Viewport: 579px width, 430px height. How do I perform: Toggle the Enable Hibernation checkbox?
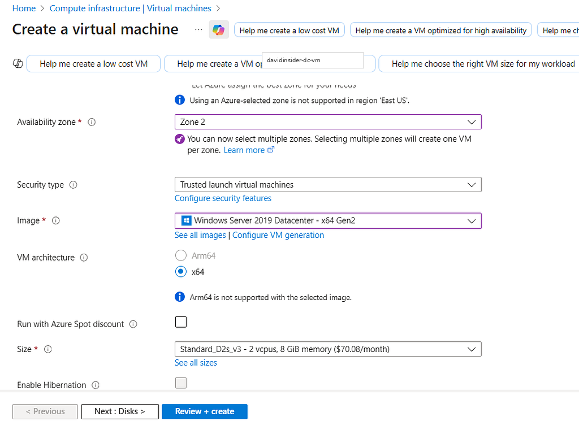click(180, 383)
